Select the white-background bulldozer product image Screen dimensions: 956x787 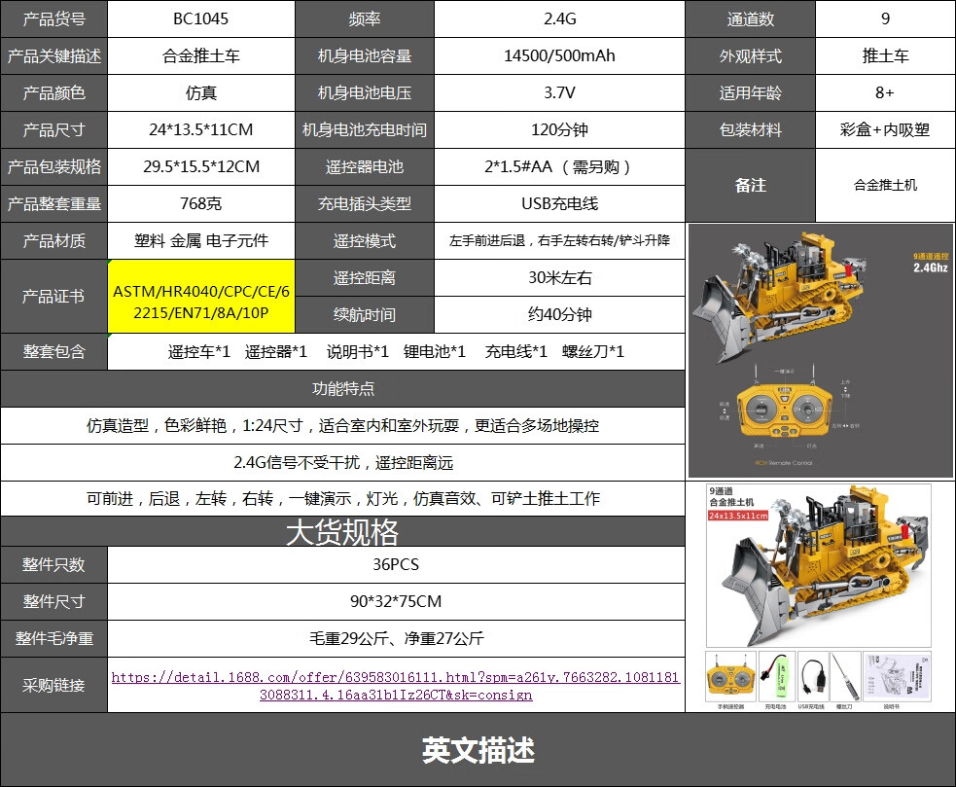[818, 565]
